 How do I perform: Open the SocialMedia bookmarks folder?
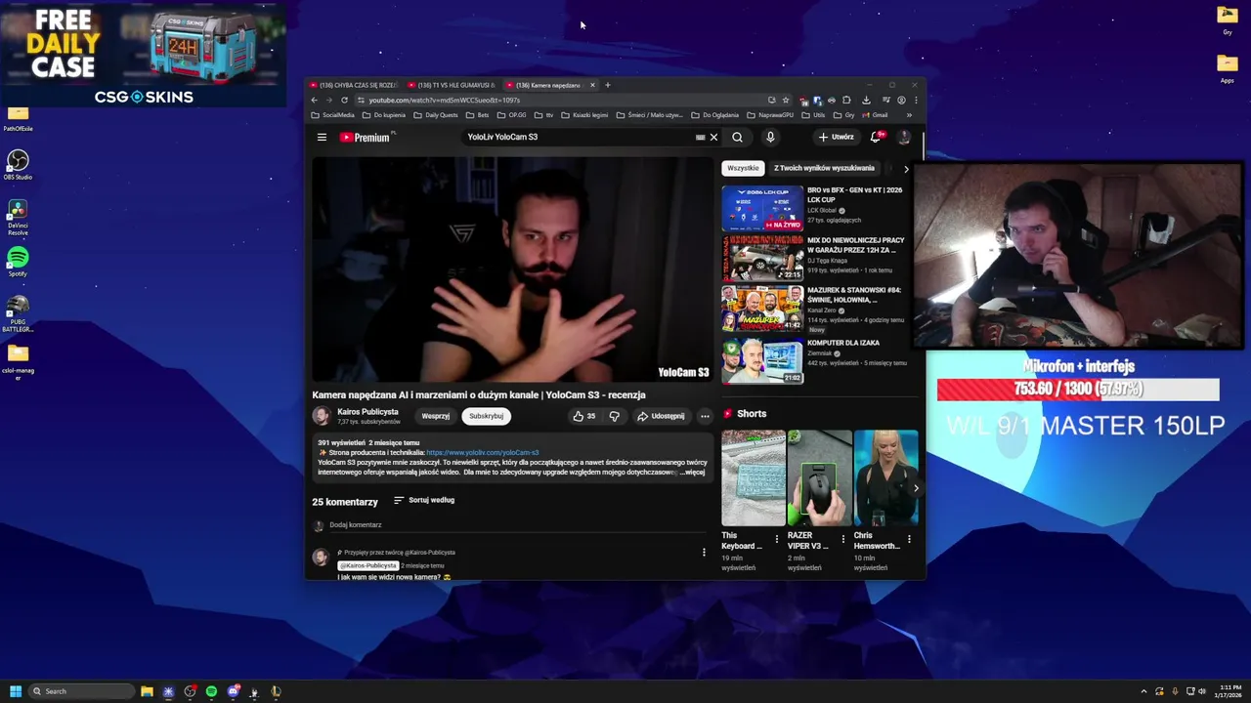[332, 115]
